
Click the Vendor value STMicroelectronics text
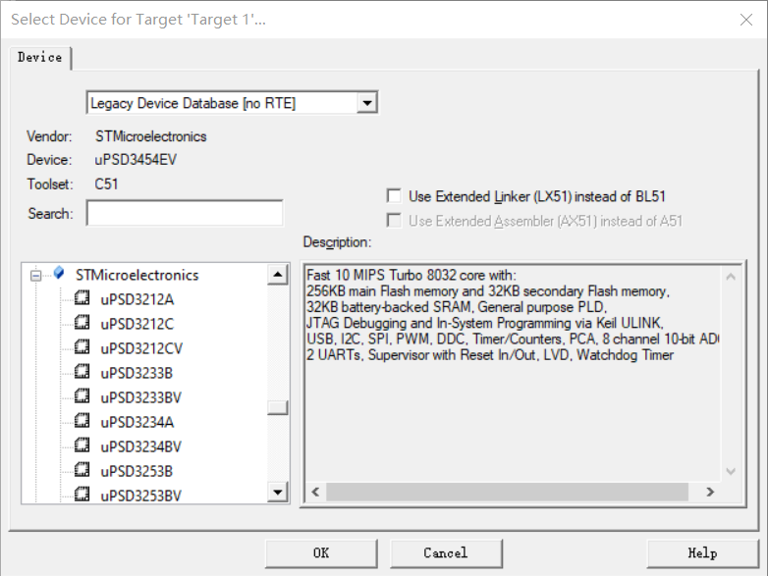click(151, 136)
